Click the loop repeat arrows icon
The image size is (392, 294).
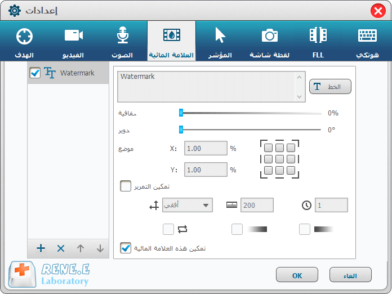(x=182, y=229)
